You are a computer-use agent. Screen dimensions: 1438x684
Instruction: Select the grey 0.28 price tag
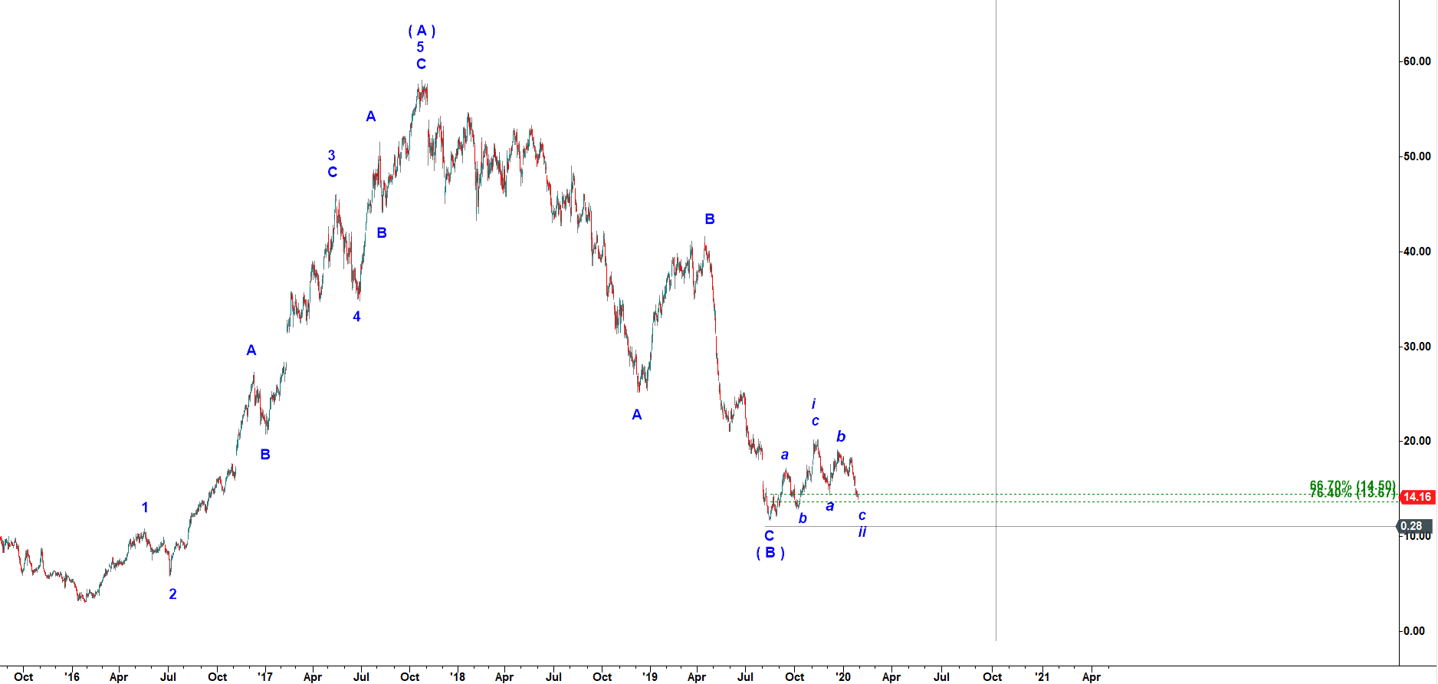point(1414,526)
